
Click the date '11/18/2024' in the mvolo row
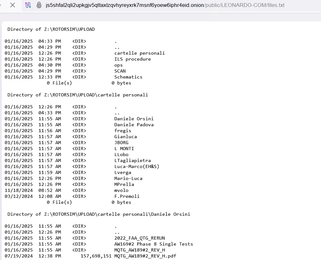(19, 190)
